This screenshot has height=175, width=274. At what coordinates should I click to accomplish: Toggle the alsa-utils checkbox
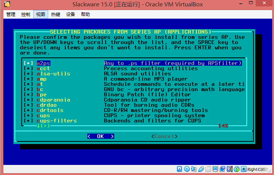coord(28,74)
